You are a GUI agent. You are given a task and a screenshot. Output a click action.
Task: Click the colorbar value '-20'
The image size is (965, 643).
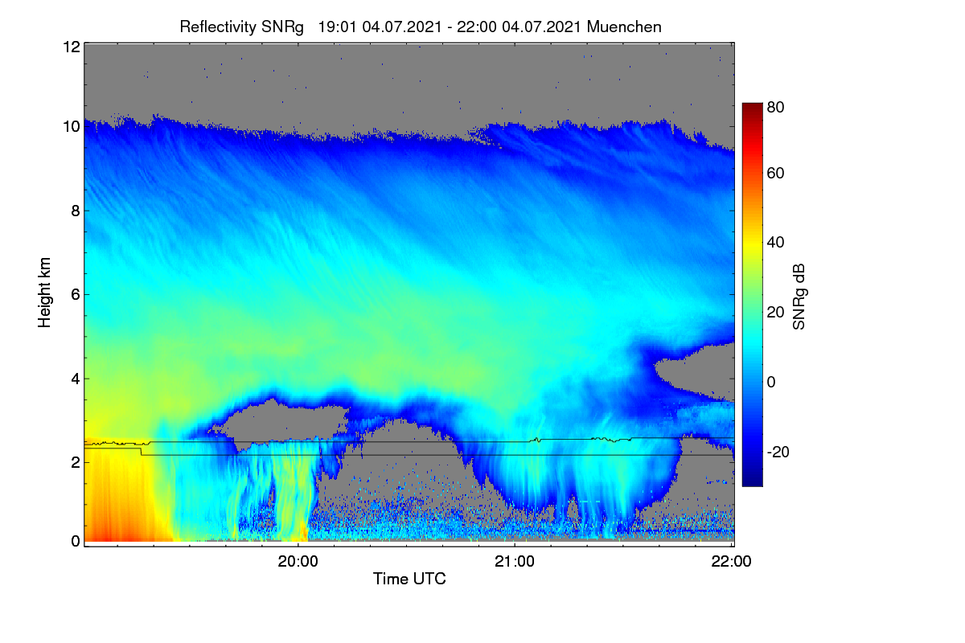click(x=776, y=453)
